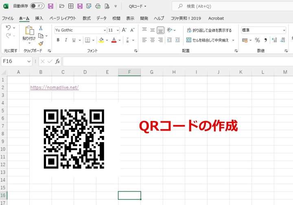Open the fill color dropdown arrow
This screenshot has width=293, height=205.
click(107, 40)
